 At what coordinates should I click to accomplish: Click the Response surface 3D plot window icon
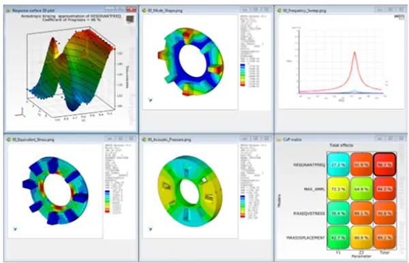9,11
